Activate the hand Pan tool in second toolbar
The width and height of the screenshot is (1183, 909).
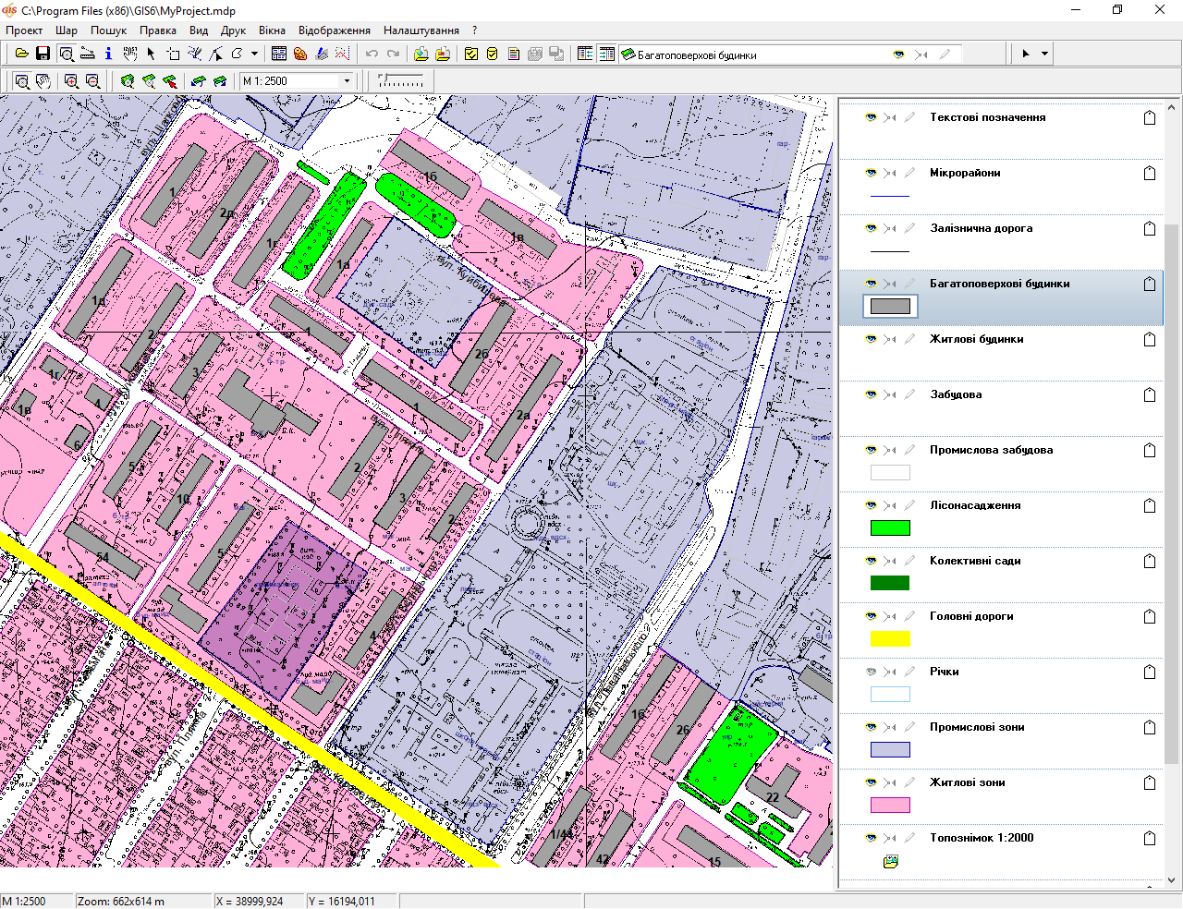point(43,81)
